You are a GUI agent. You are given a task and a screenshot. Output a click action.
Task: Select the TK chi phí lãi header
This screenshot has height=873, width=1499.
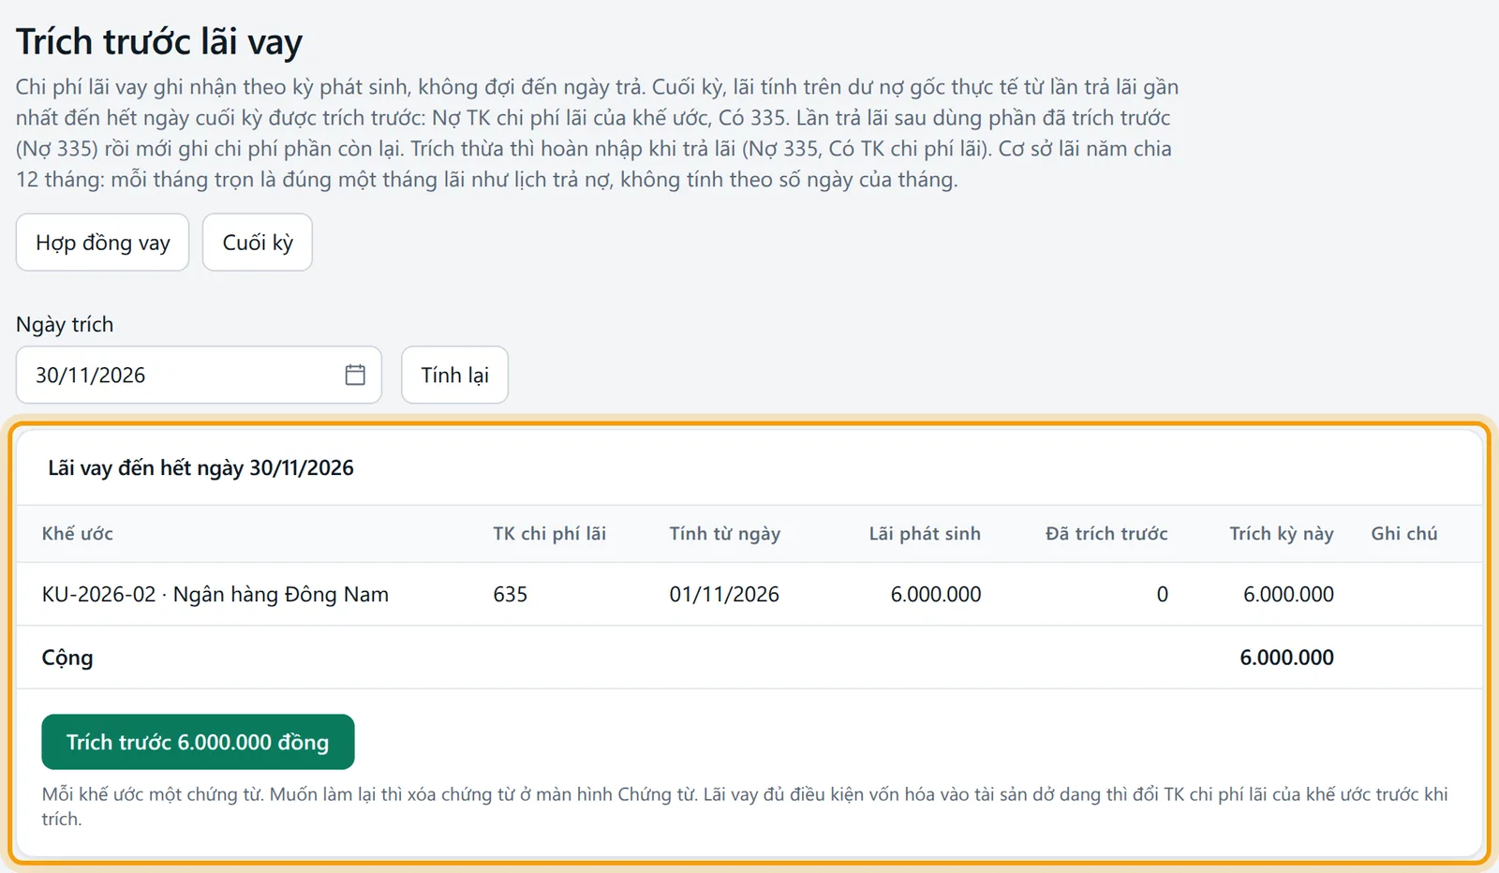click(549, 534)
